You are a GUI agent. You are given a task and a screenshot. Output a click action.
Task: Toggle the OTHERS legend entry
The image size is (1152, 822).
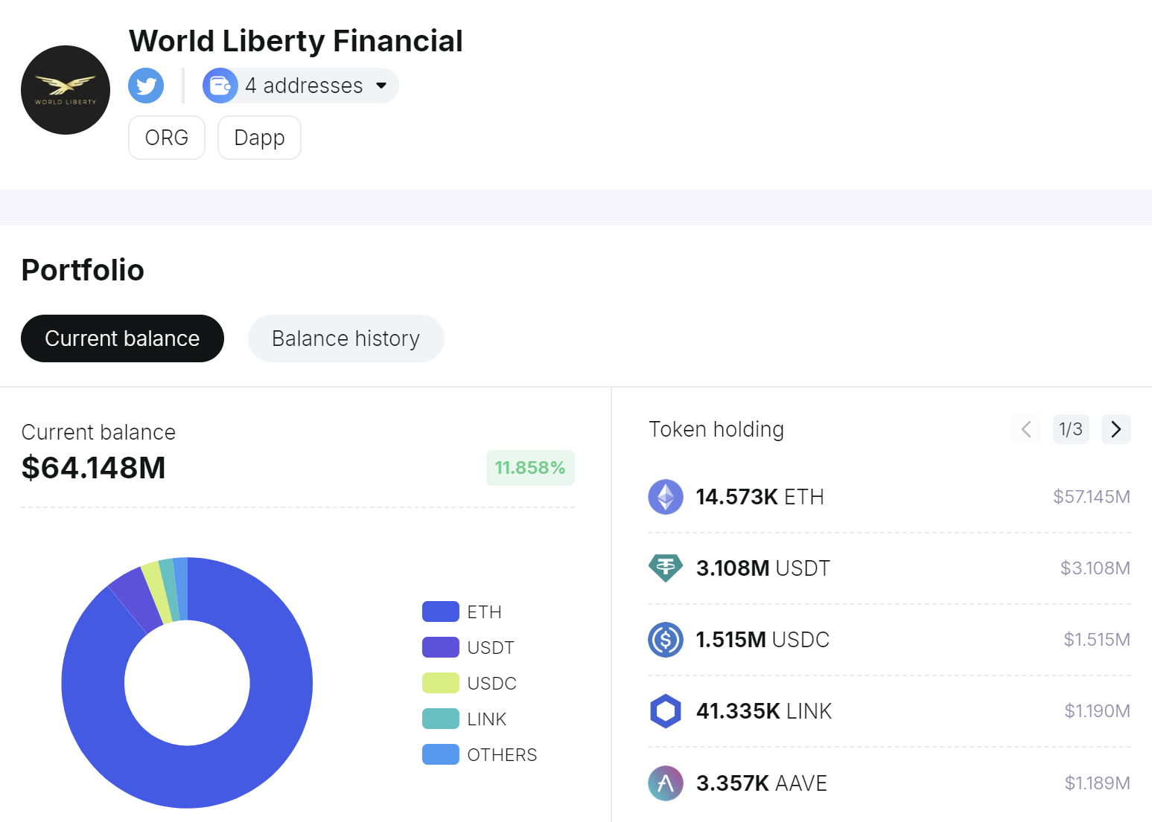[479, 754]
